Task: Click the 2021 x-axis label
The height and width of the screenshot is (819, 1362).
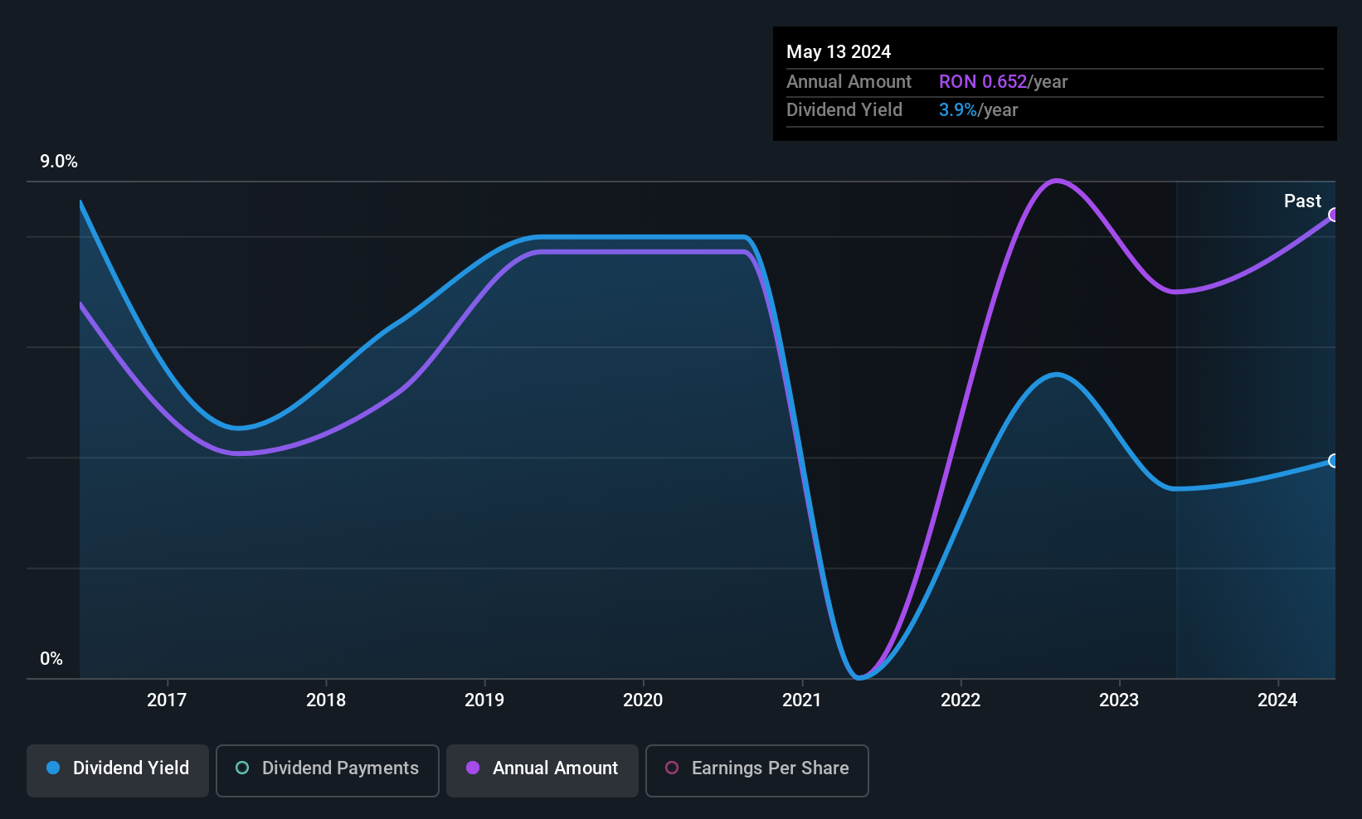Action: point(801,700)
